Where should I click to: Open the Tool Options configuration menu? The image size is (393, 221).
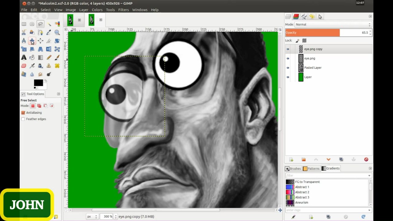[x=58, y=94]
